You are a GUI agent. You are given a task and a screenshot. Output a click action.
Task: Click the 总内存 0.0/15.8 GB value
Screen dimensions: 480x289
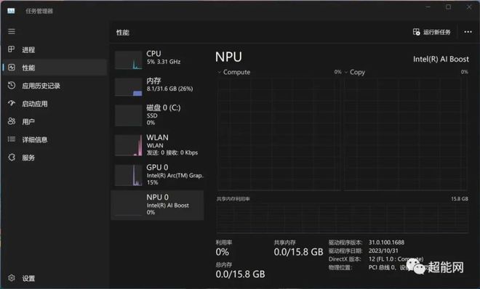(240, 274)
